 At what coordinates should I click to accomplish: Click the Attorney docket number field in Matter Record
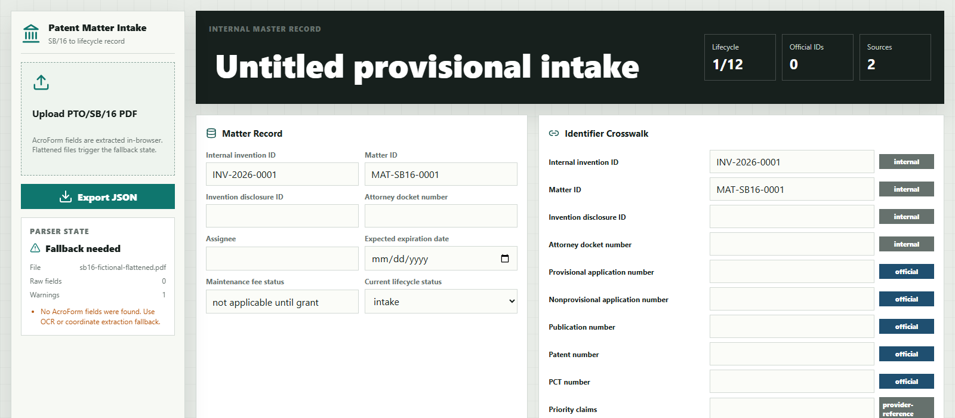(x=441, y=216)
